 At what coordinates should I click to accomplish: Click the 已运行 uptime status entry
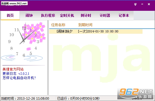click(78, 99)
